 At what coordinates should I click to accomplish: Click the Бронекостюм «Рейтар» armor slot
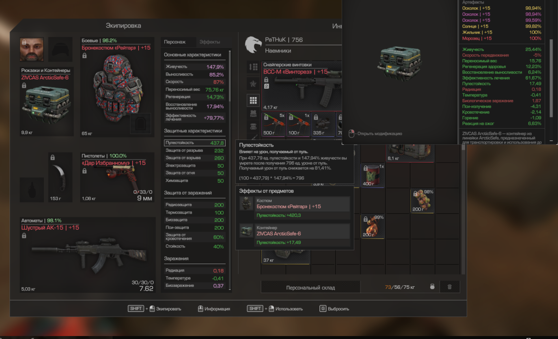[x=118, y=87]
